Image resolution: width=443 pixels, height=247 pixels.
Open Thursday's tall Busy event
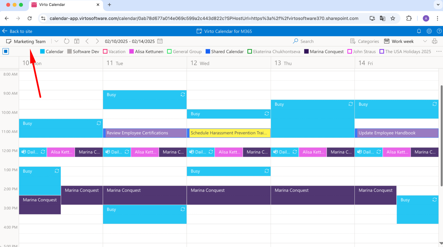[x=313, y=119]
